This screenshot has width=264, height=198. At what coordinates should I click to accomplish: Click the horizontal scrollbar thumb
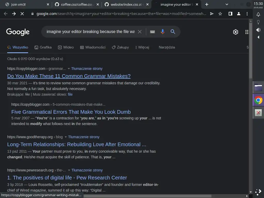[147, 196]
